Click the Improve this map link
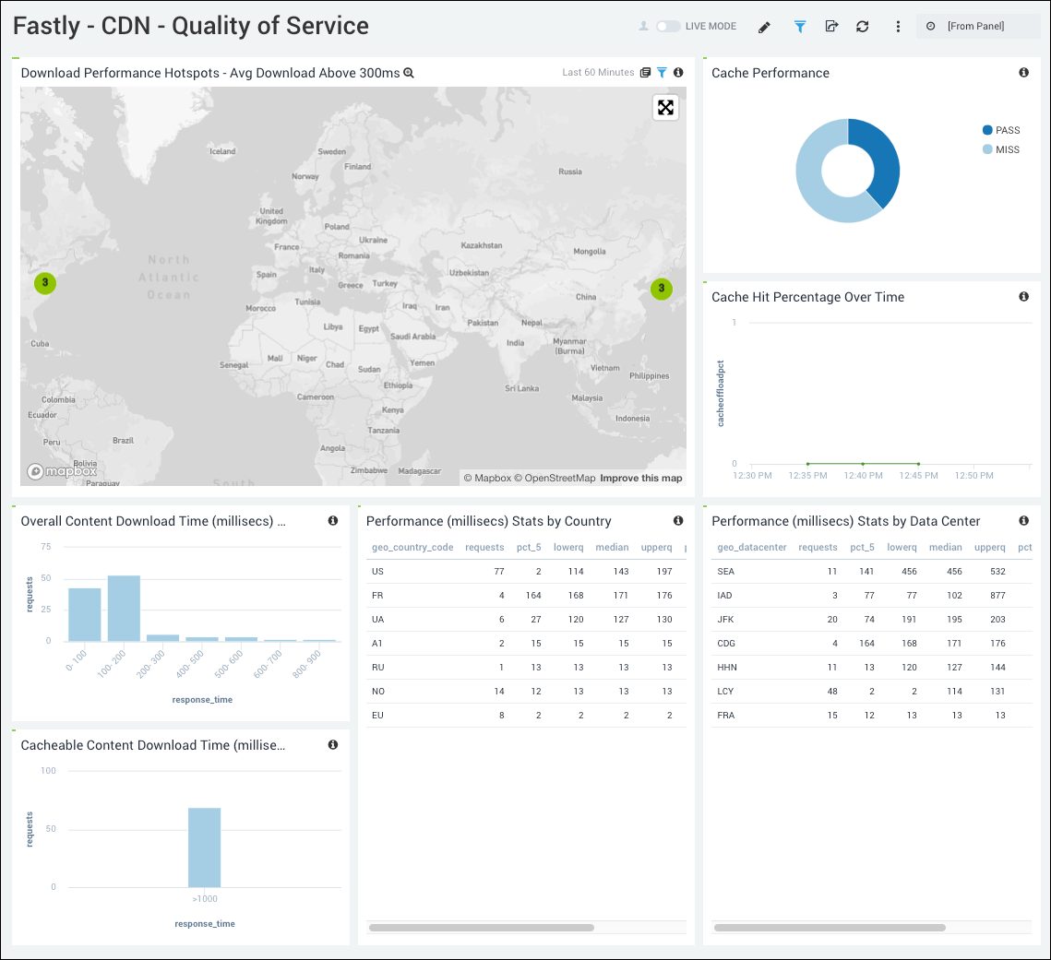The width and height of the screenshot is (1051, 960). (641, 478)
